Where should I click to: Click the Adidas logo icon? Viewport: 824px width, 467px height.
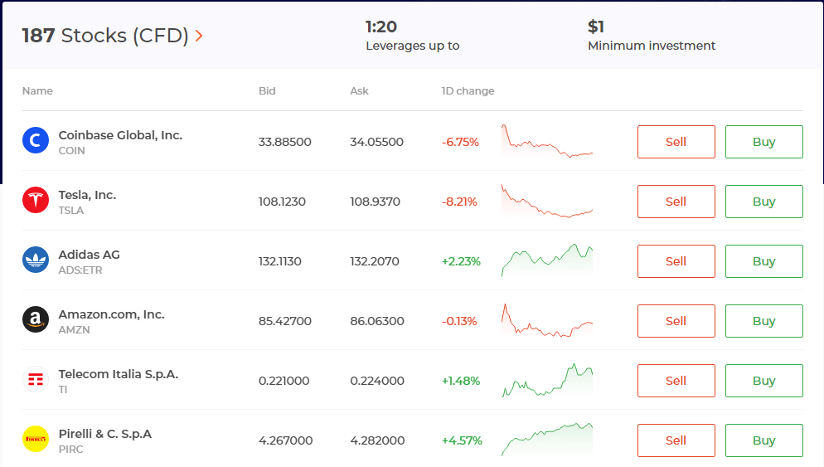(x=36, y=260)
